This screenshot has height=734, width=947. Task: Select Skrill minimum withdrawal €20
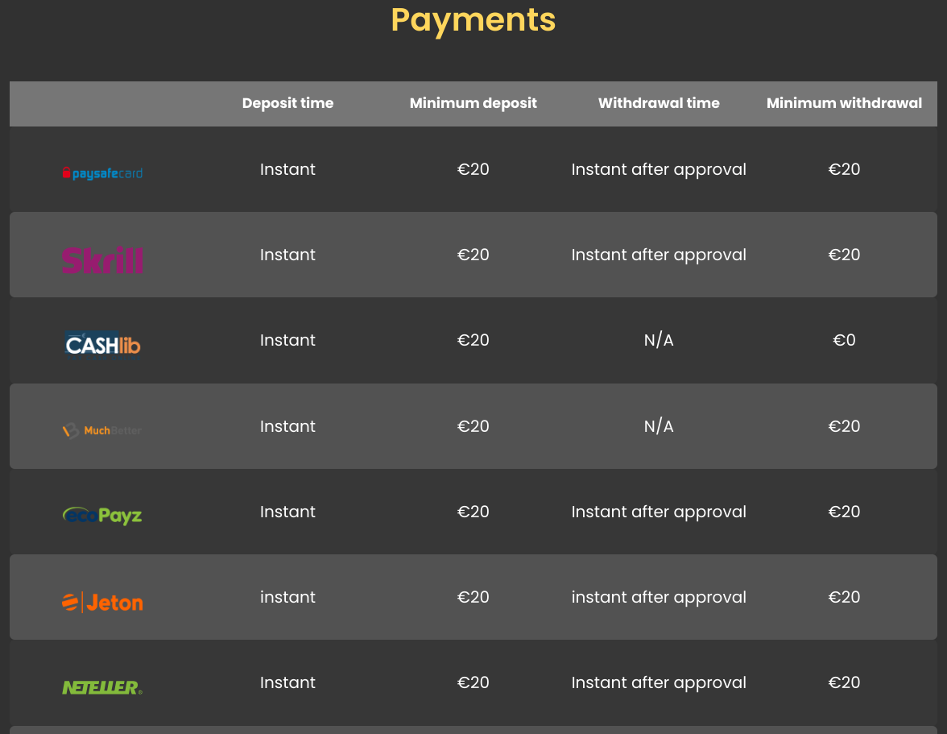[x=844, y=255]
